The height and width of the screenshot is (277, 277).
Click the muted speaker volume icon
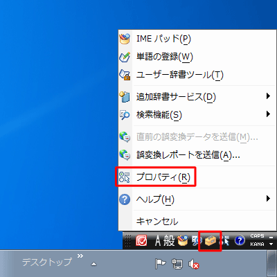point(193,264)
